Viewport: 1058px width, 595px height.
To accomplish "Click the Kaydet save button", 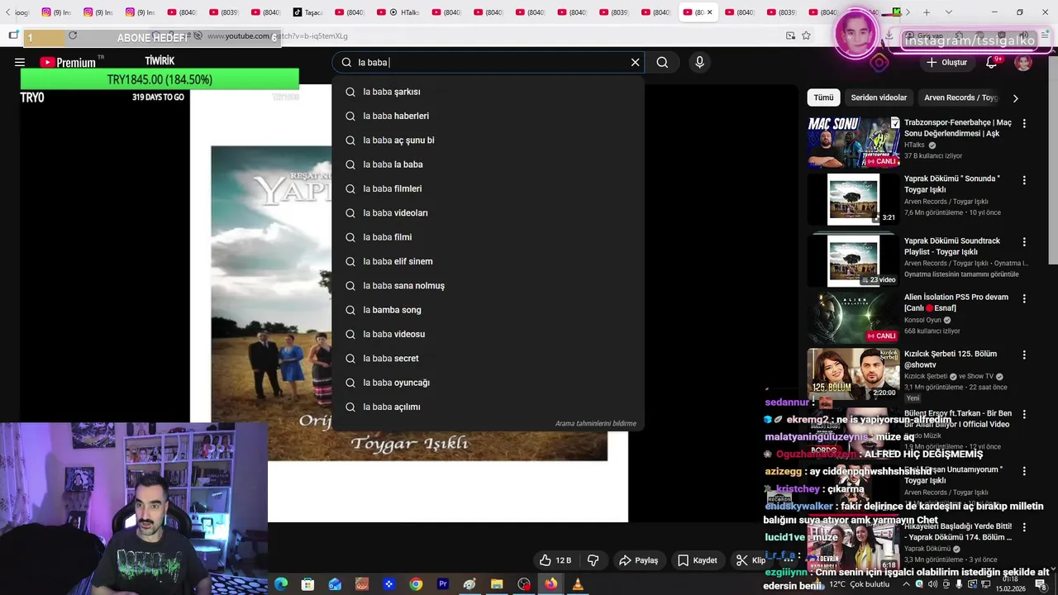I will coord(697,560).
